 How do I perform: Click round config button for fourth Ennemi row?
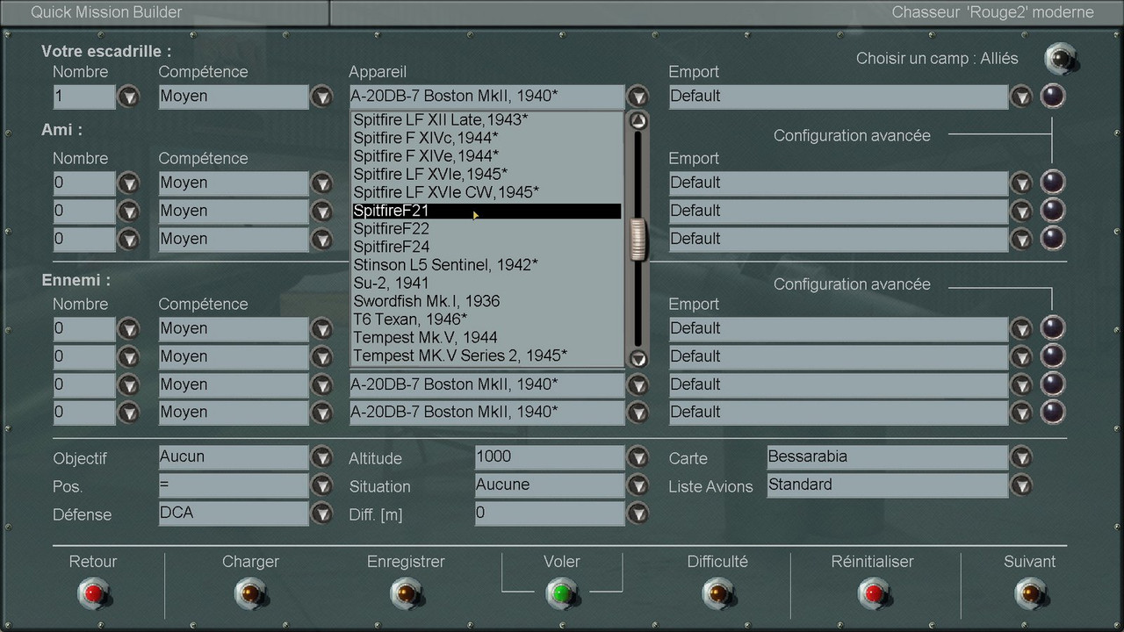pyautogui.click(x=1052, y=413)
